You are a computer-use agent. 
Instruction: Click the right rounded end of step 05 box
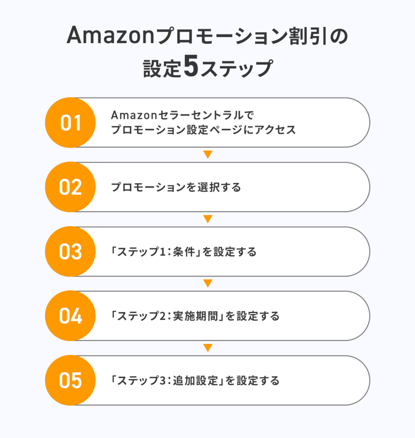tap(358, 380)
